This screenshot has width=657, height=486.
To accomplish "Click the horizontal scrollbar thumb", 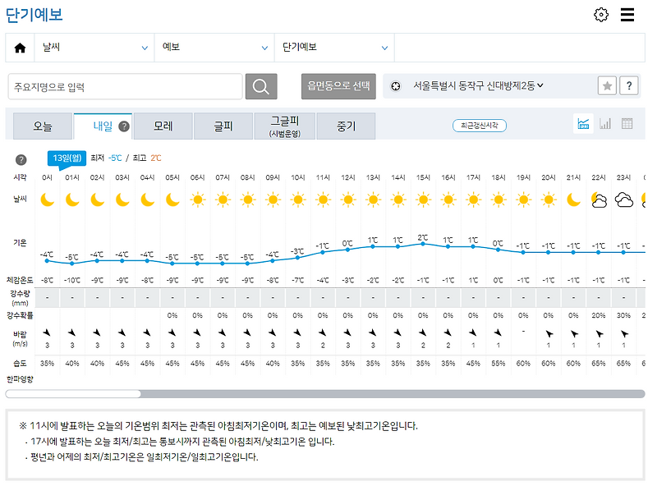I will click(73, 394).
